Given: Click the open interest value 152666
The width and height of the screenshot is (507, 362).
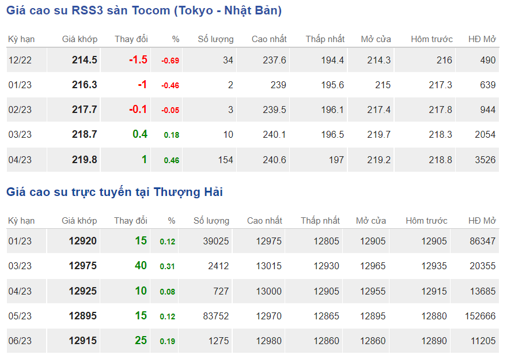Looking at the screenshot, I should [480, 316].
